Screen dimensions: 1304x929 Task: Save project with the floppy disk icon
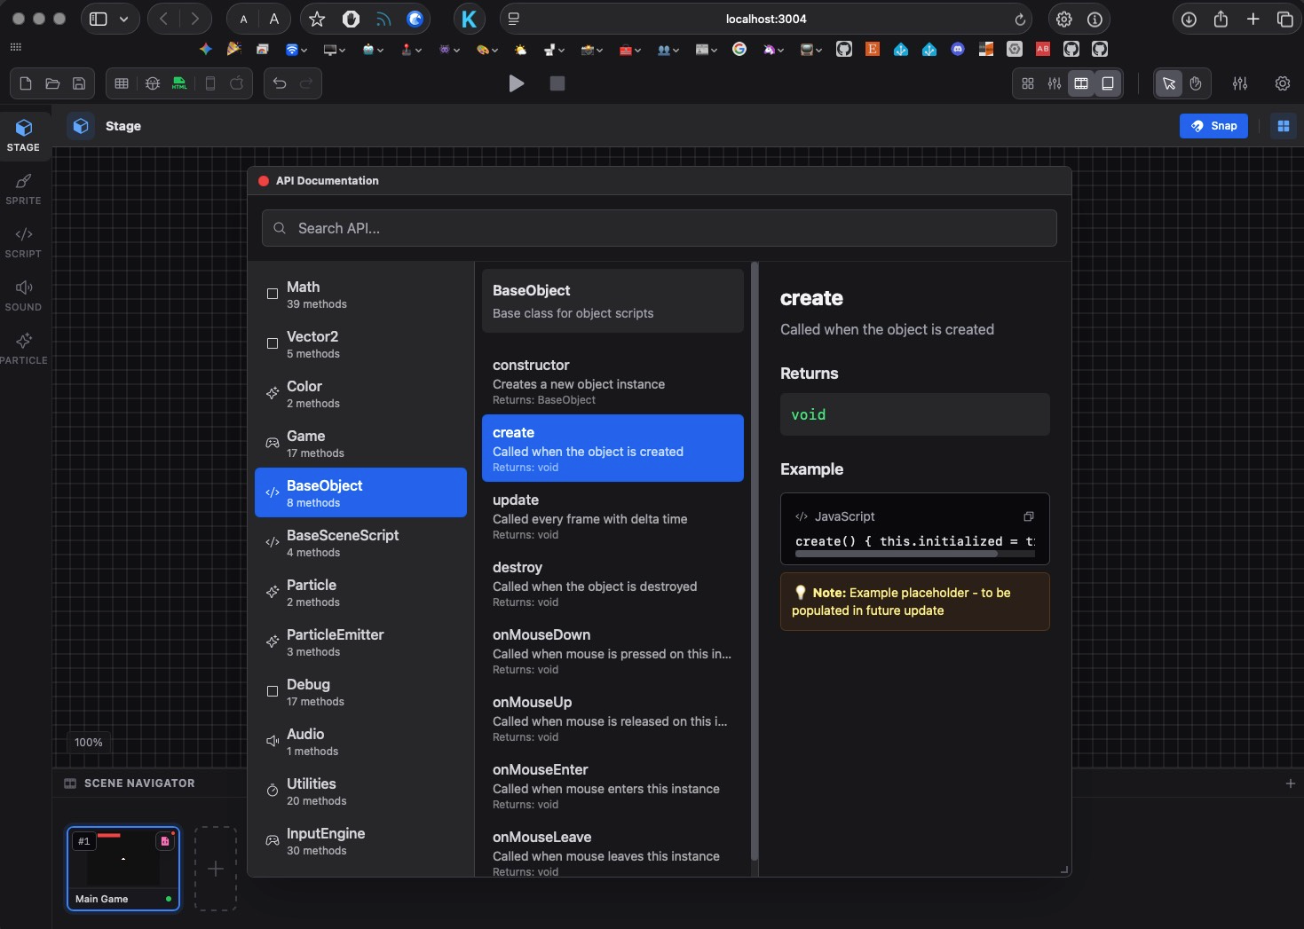tap(79, 83)
